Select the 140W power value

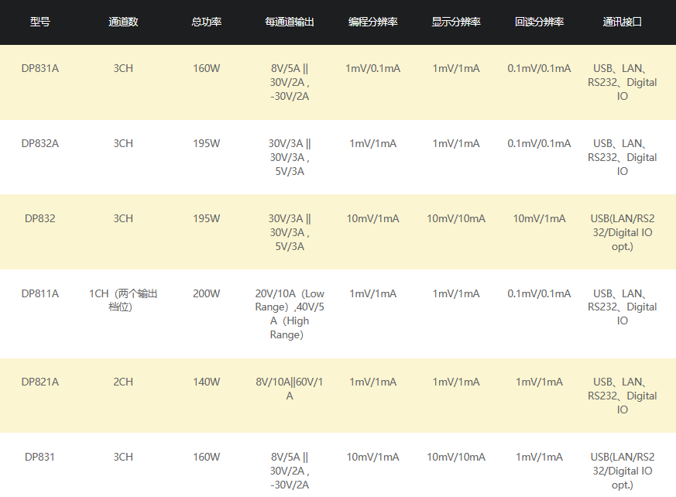pos(206,382)
